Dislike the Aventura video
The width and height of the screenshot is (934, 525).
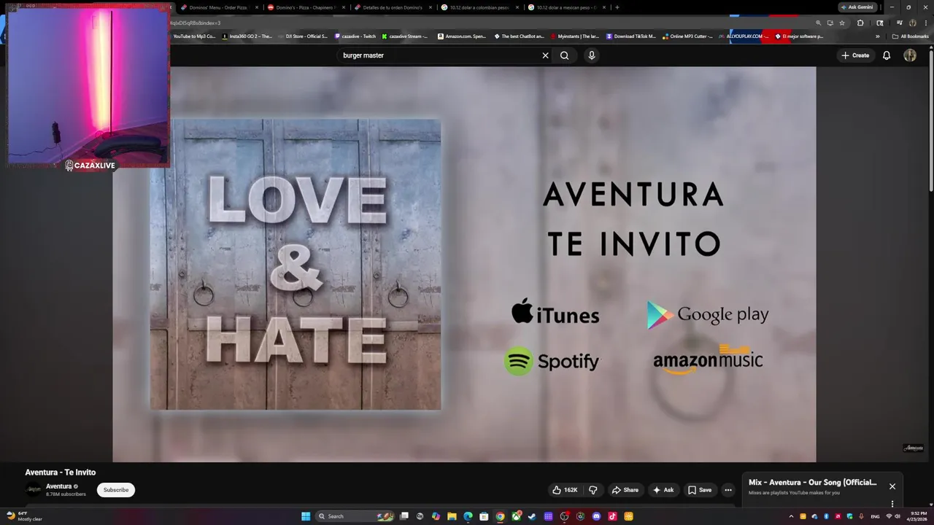click(593, 490)
